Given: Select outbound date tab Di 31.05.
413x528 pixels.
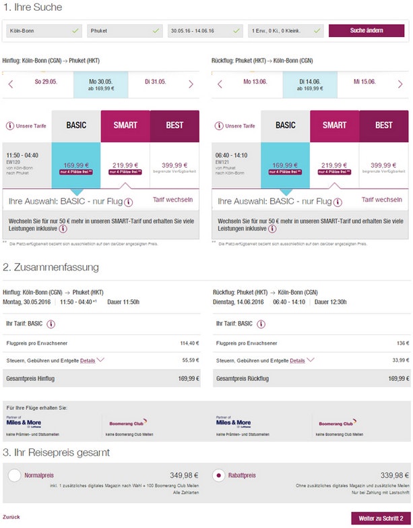Looking at the screenshot, I should pos(156,82).
